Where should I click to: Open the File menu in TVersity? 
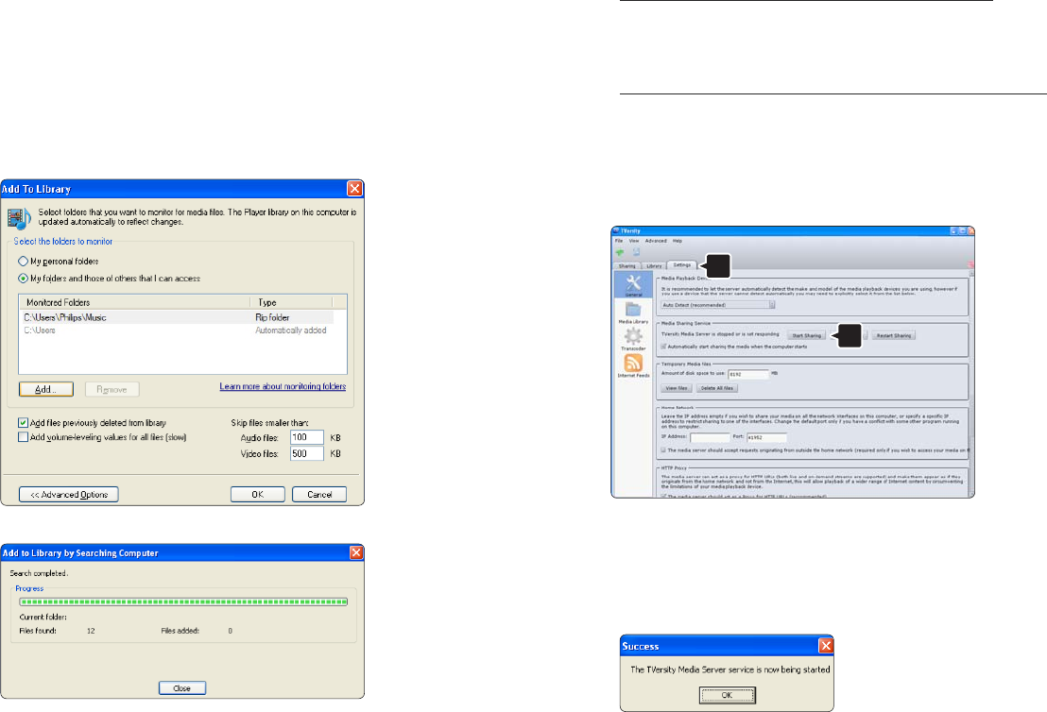click(x=619, y=241)
